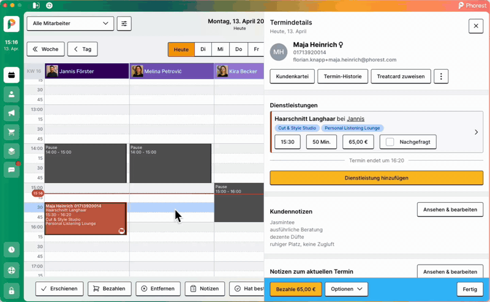Image resolution: width=490 pixels, height=302 pixels.
Task: Open the calendar view in the sidebar
Action: [x=11, y=76]
